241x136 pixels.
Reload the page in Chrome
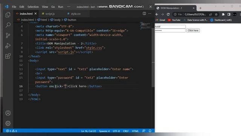pos(168,14)
